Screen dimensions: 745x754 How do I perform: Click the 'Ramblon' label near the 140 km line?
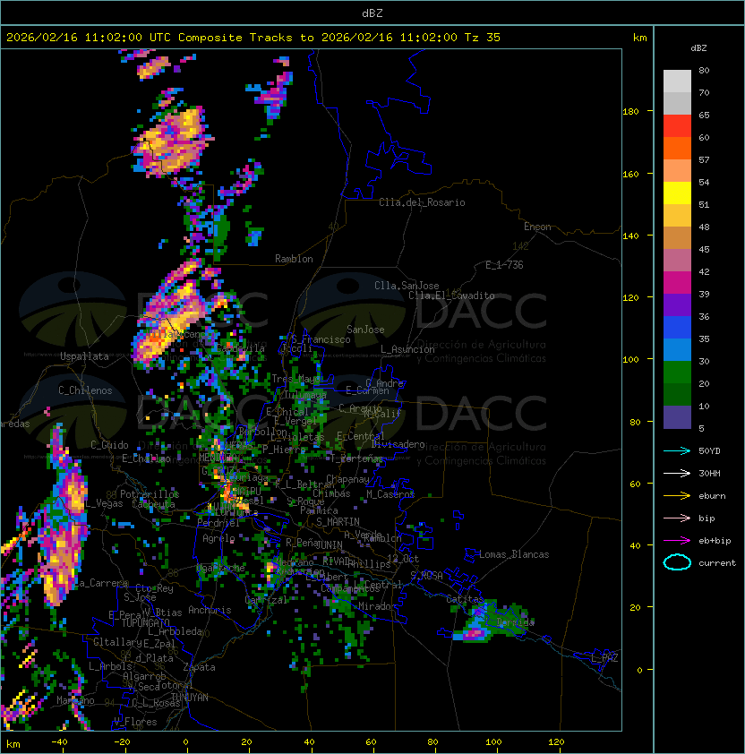294,259
